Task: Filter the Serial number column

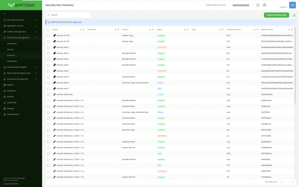Action: 292,30
